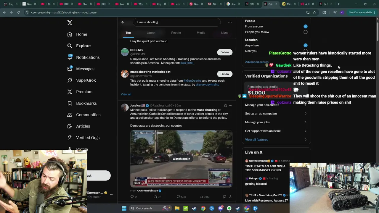Image resolution: width=379 pixels, height=213 pixels.
Task: Switch to Top search tab
Action: pos(128,33)
